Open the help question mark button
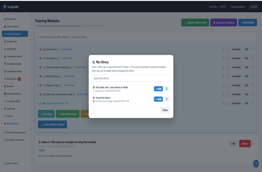The width and height of the screenshot is (262, 172). [256, 163]
